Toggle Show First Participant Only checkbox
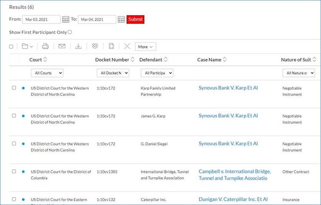Screen dimensions: 321x205 click(x=70, y=32)
